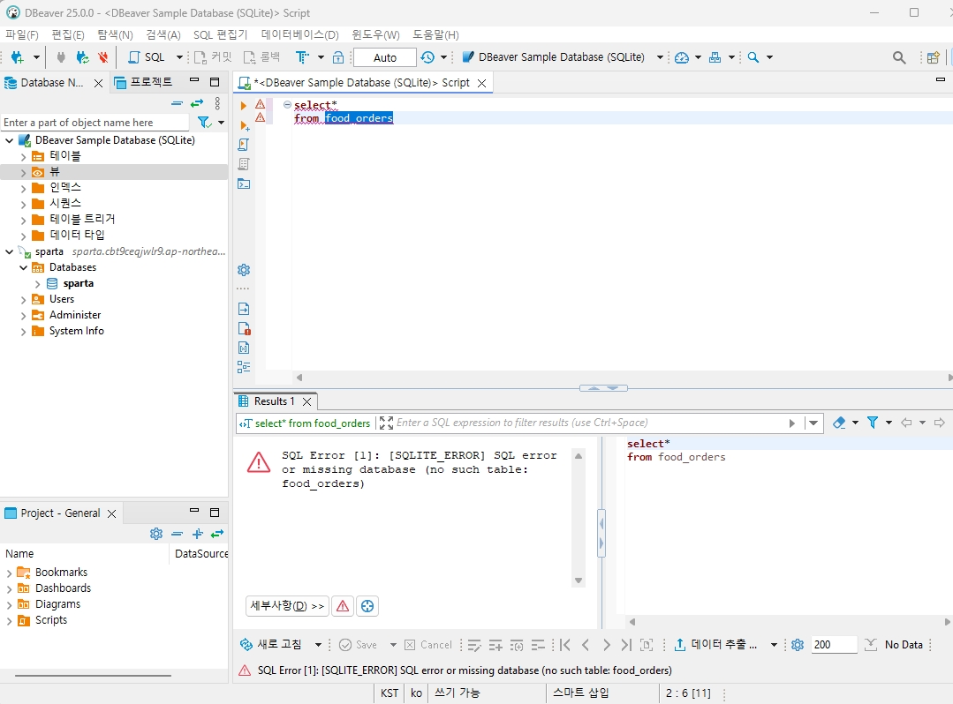Click the transaction log clock icon
953x704 pixels.
click(x=427, y=57)
